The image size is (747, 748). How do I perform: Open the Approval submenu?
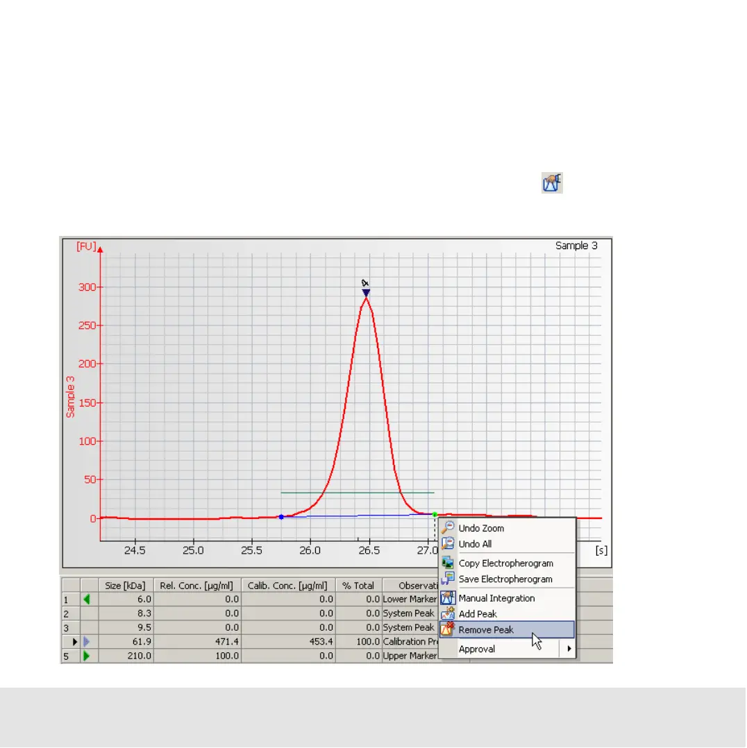[x=507, y=649]
